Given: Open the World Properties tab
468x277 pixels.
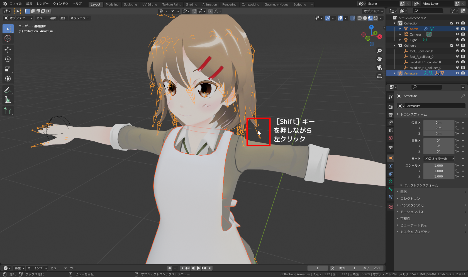Looking at the screenshot, I should 390,138.
